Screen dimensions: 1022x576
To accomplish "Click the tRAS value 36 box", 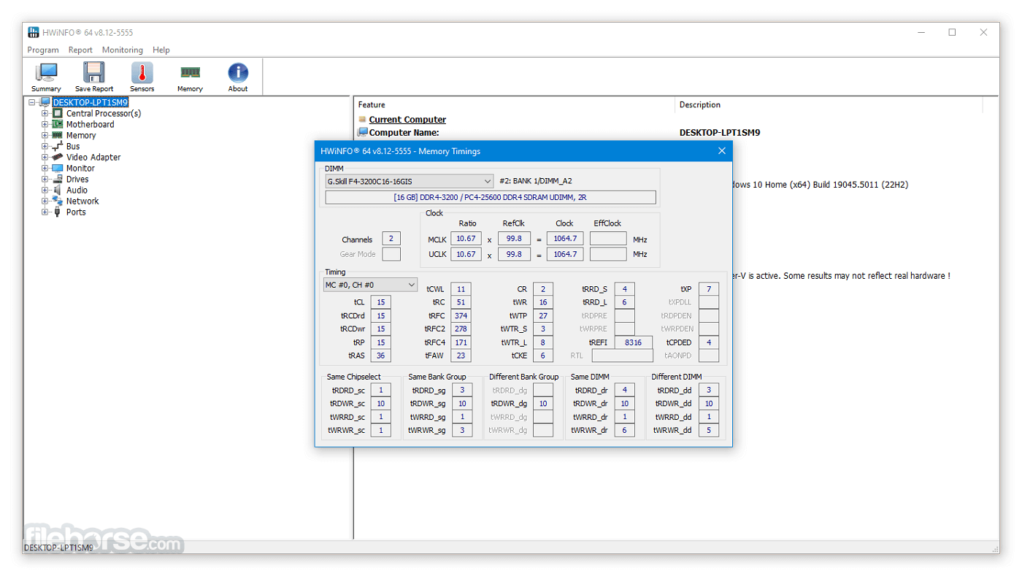I will [x=380, y=356].
